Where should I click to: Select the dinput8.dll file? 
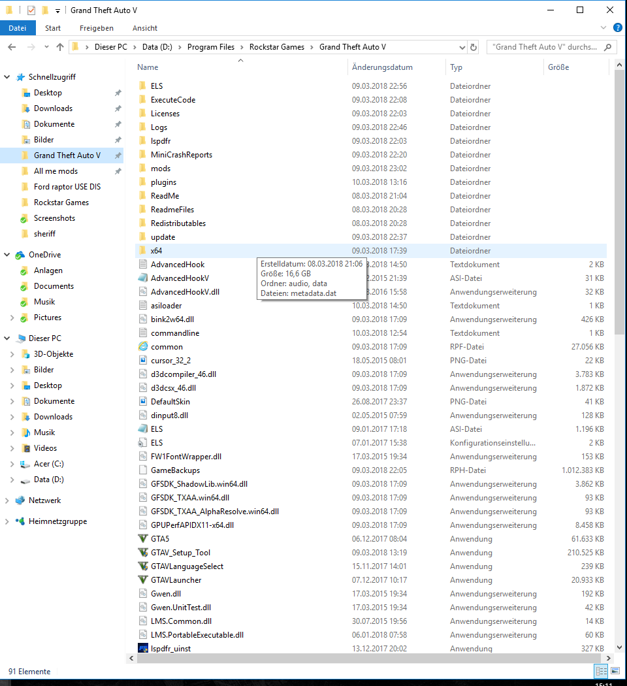pyautogui.click(x=371, y=415)
